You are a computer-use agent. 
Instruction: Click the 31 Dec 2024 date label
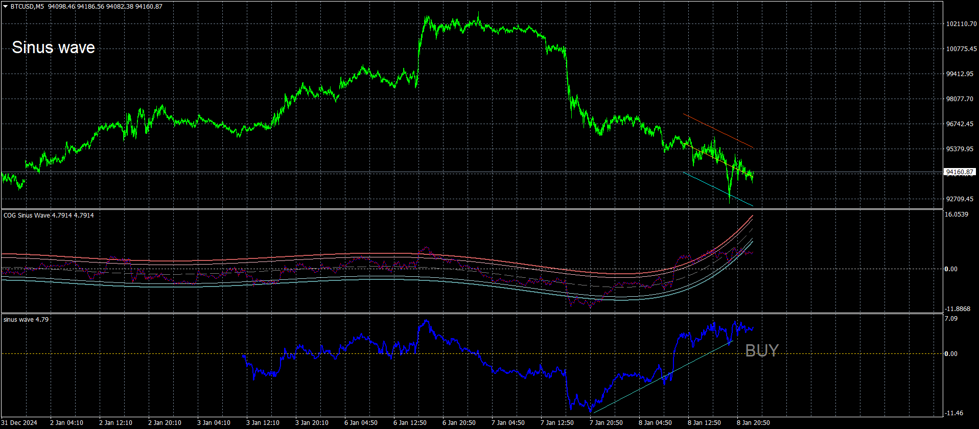(x=19, y=423)
